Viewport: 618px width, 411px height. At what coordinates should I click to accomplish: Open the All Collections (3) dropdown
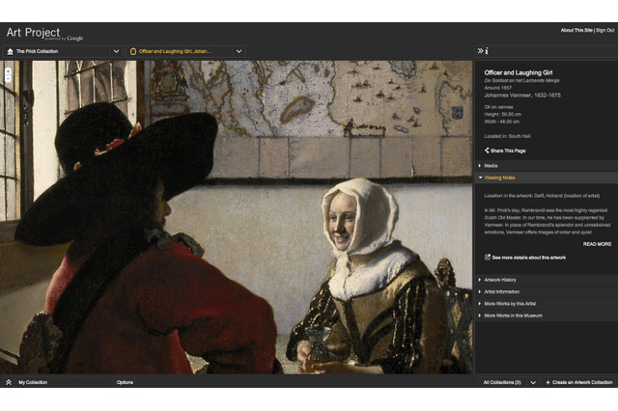532,382
